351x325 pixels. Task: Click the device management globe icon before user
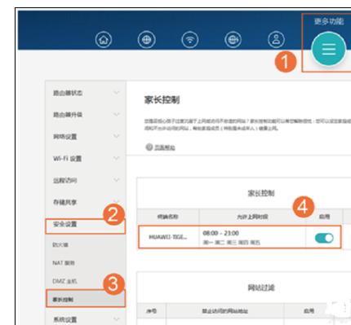233,40
